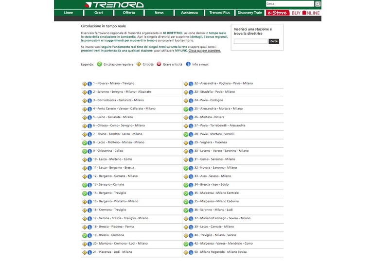Viewport: 373px width, 263px height.
Task: Click warning icon for 50 Milano Rogoredo-Milano Bovisa
Action: coord(186,252)
